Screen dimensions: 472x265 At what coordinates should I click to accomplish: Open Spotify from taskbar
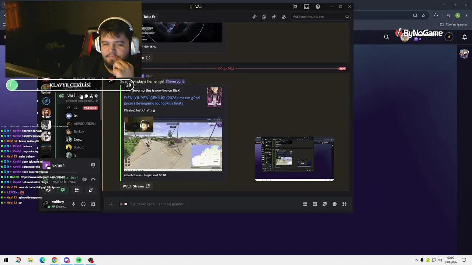point(79,260)
